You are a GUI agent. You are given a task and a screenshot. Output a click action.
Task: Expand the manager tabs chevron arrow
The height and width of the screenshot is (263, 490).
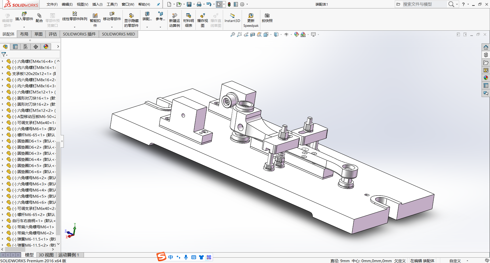point(58,46)
